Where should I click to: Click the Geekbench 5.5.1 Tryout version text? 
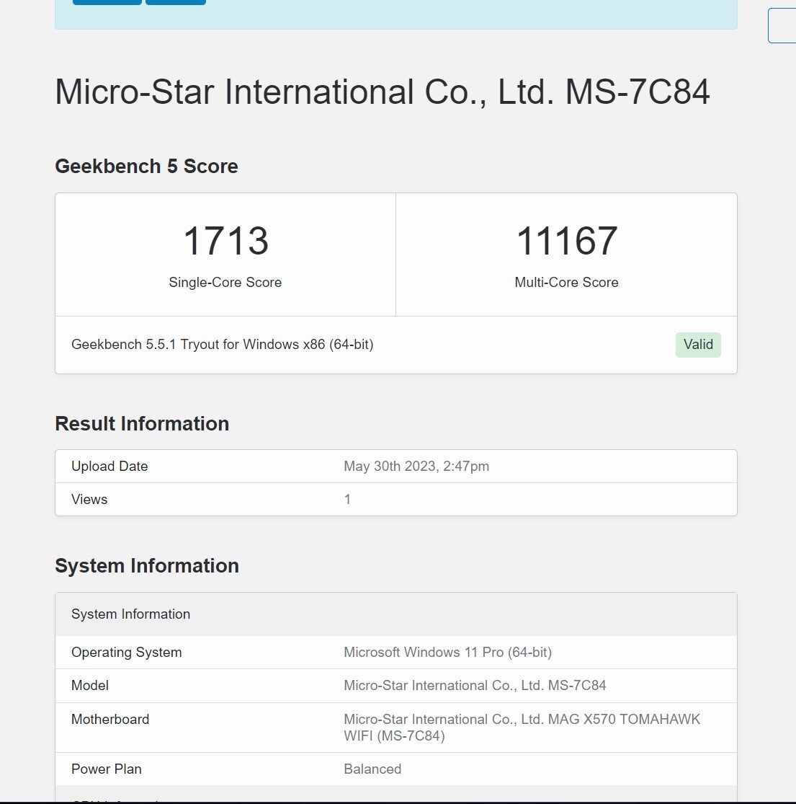[223, 345]
